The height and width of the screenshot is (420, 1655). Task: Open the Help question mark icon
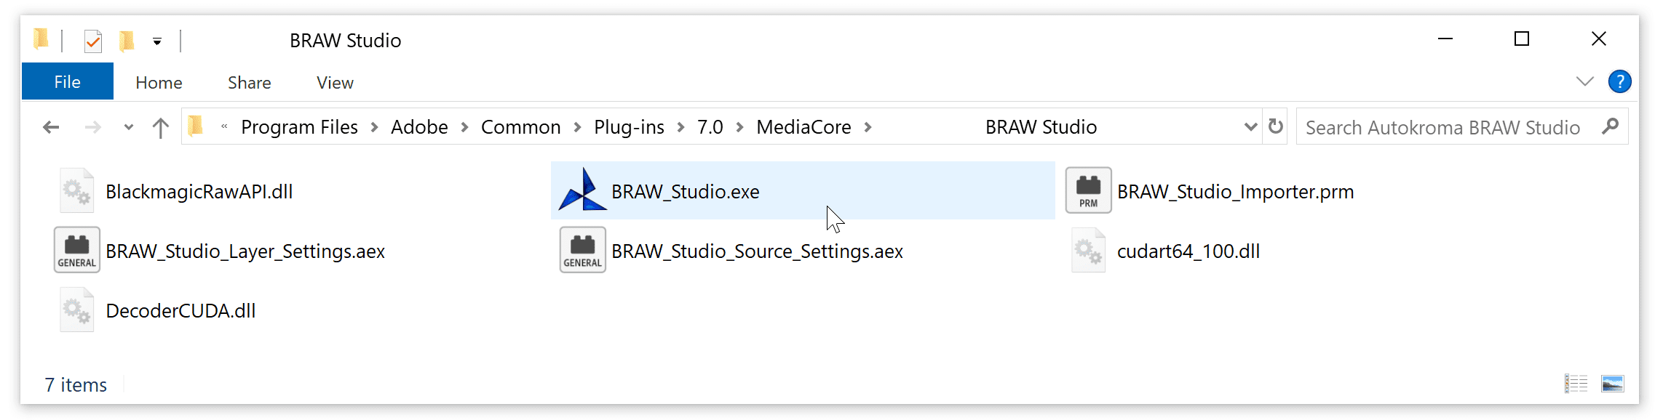tap(1619, 81)
